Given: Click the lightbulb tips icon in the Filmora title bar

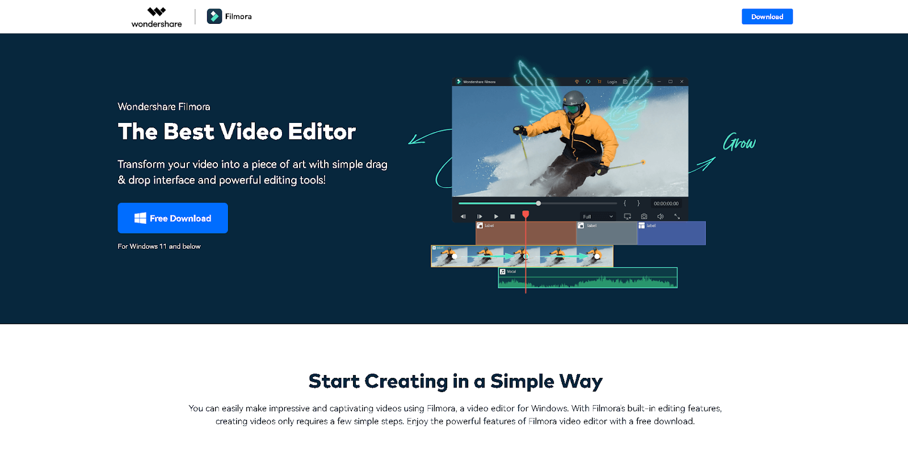Looking at the screenshot, I should [577, 82].
